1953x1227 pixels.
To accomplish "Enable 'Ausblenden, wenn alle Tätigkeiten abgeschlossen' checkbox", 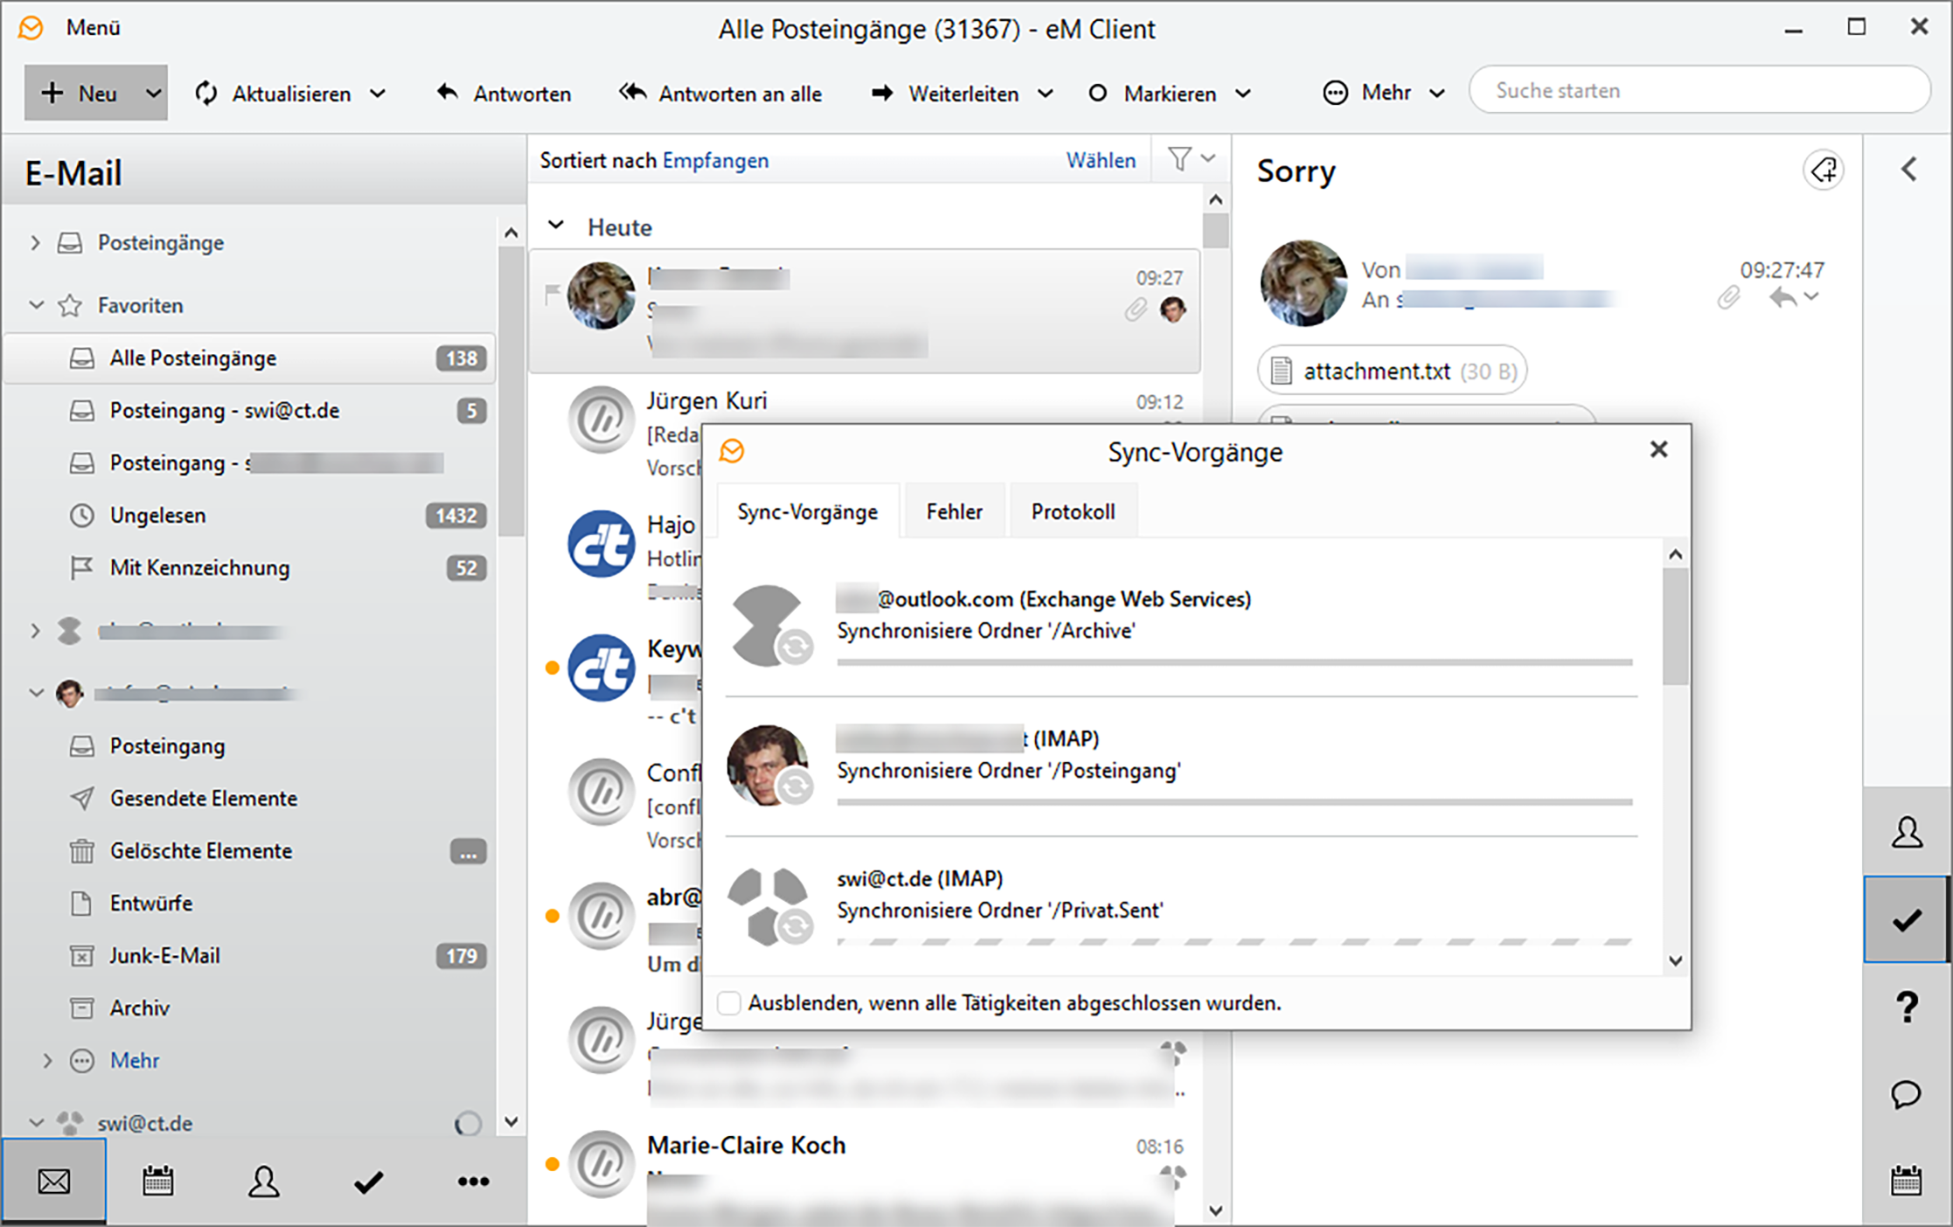I will [729, 1002].
